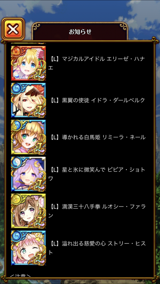Select the イドラ・ダールベルク portrait icon
Viewport: 160px width, 284px height.
(29, 100)
